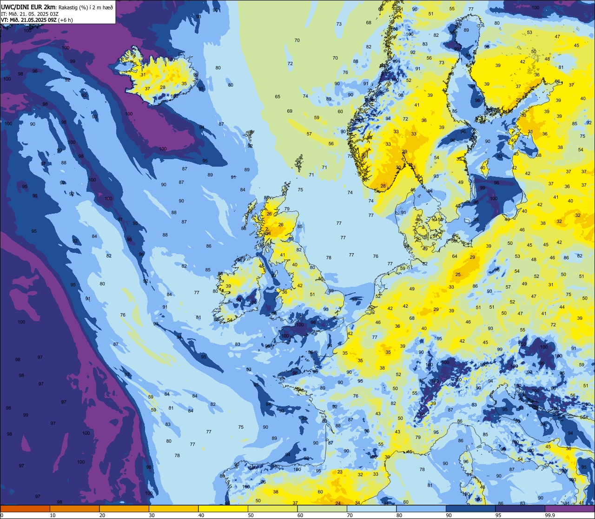Click the humidity value '25' over Germany

(x=458, y=275)
